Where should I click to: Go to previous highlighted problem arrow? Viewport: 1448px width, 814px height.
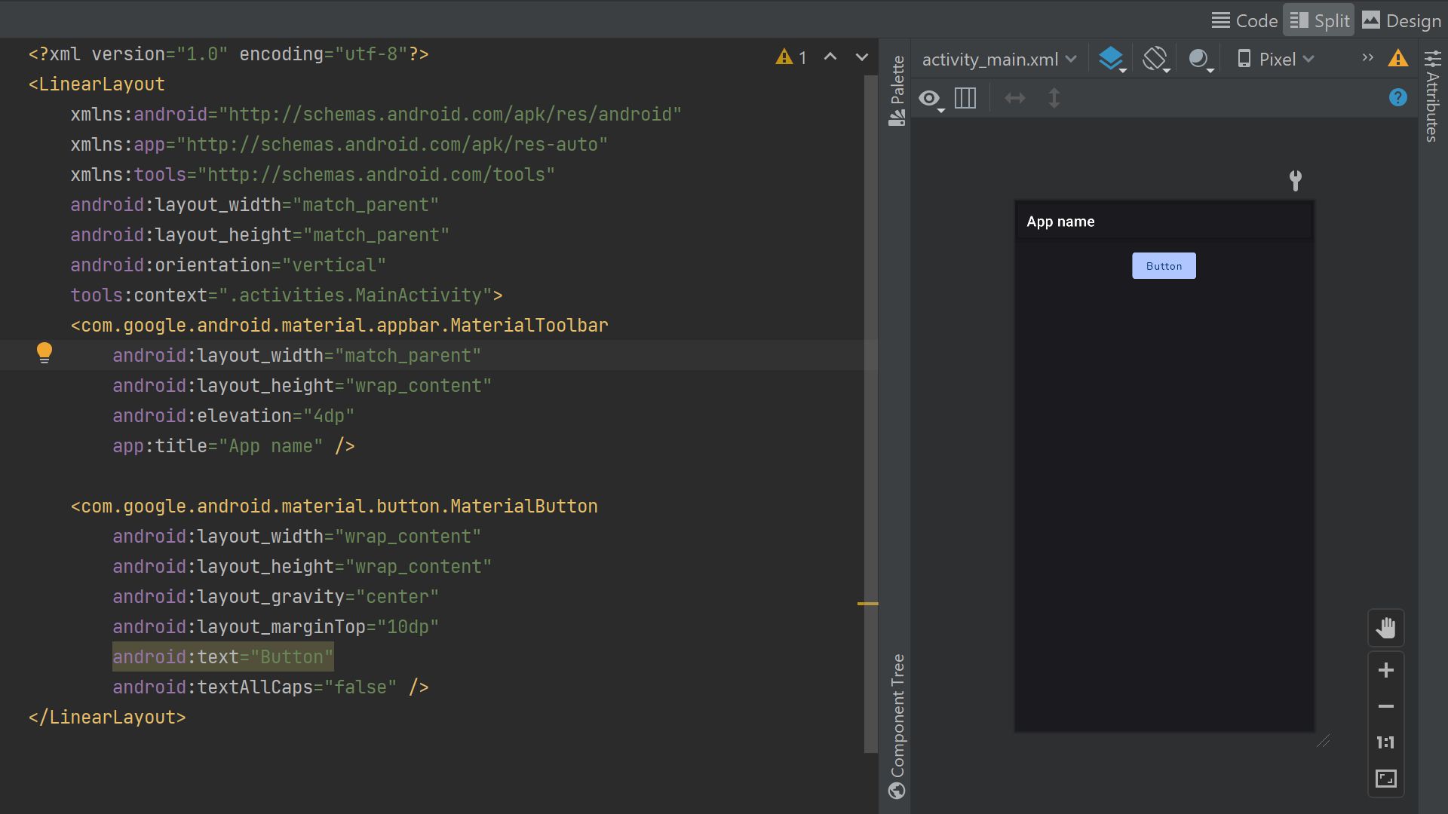[x=830, y=57]
